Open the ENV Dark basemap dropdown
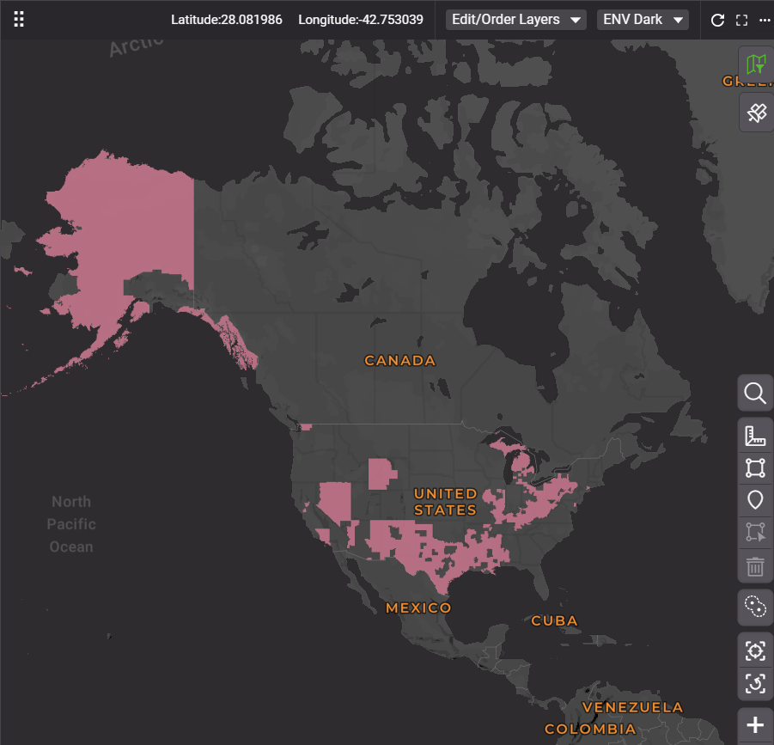 pyautogui.click(x=643, y=20)
